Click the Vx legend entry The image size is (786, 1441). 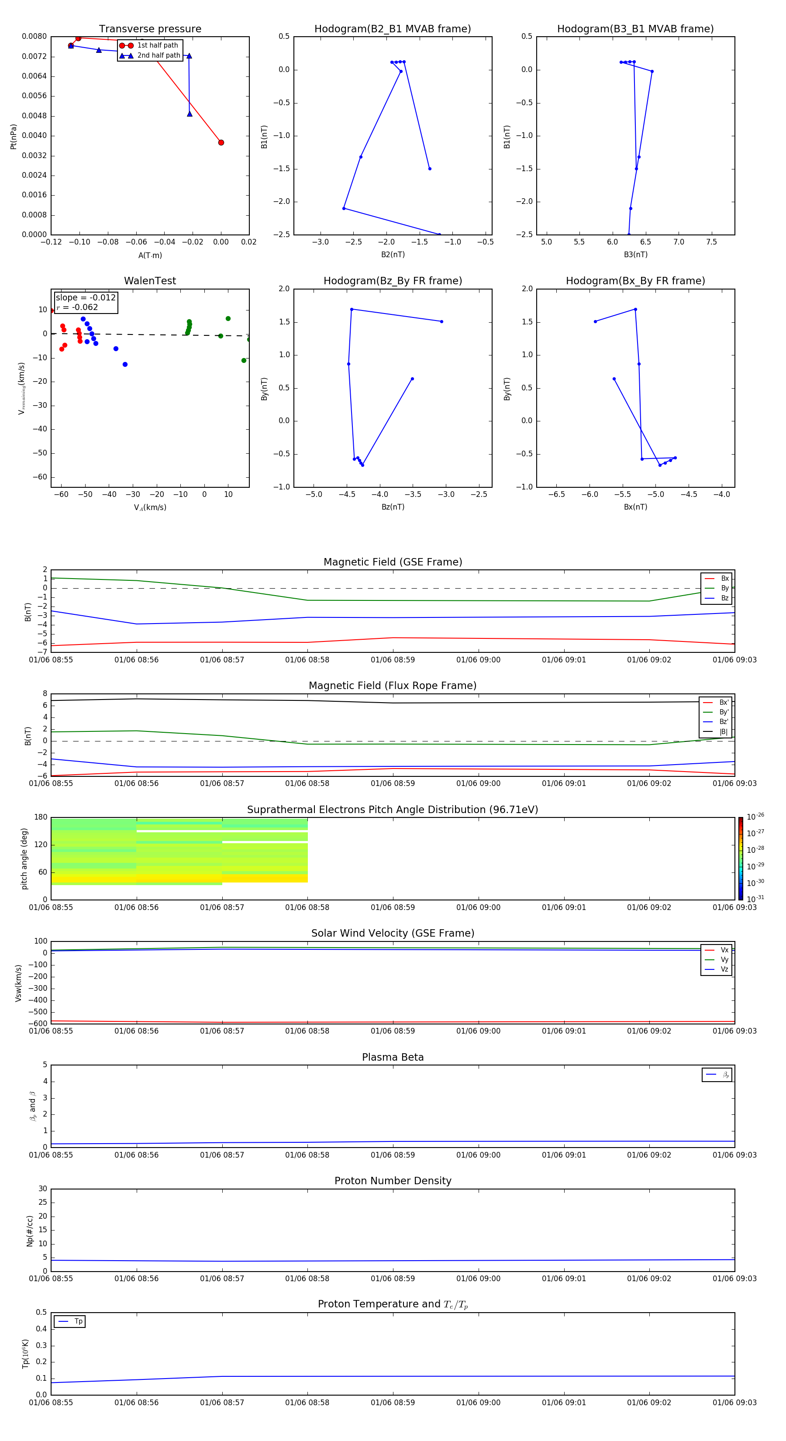tap(717, 950)
